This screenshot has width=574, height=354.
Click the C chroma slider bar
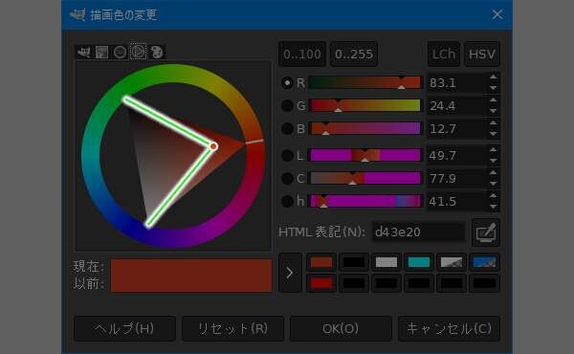point(365,178)
